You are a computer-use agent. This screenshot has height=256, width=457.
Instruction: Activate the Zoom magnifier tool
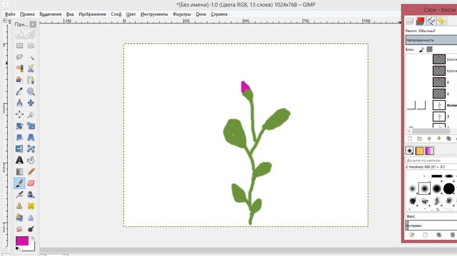click(31, 91)
